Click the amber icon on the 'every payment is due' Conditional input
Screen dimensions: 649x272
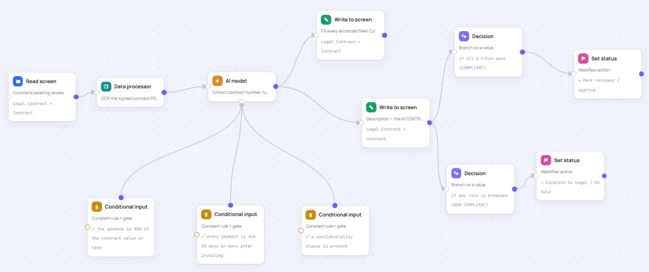click(206, 215)
